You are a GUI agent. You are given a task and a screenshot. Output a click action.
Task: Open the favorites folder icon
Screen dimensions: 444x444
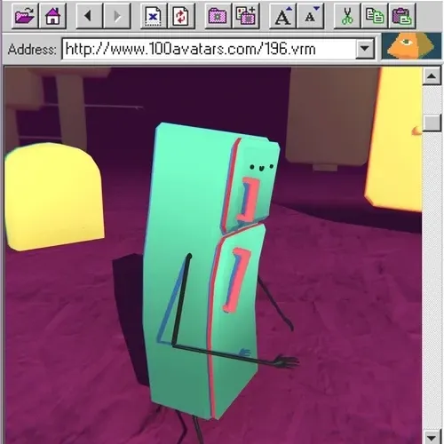[218, 16]
